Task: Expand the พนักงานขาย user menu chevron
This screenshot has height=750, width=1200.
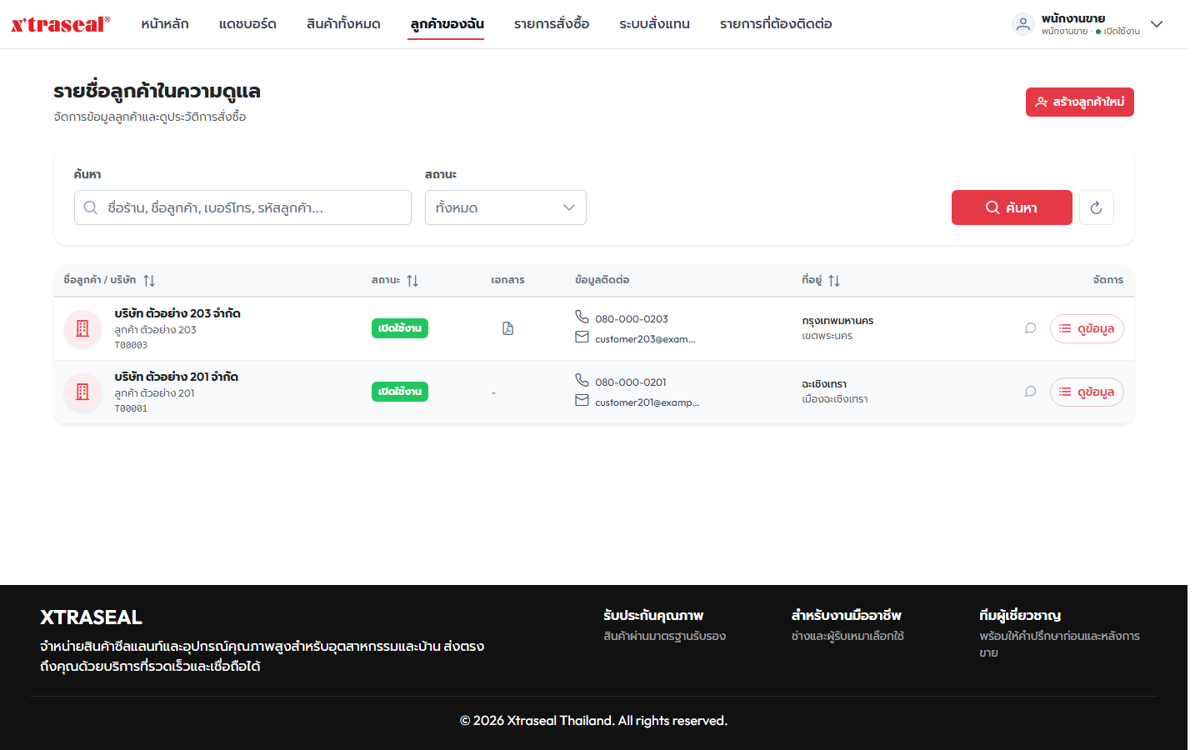Action: [x=1157, y=24]
